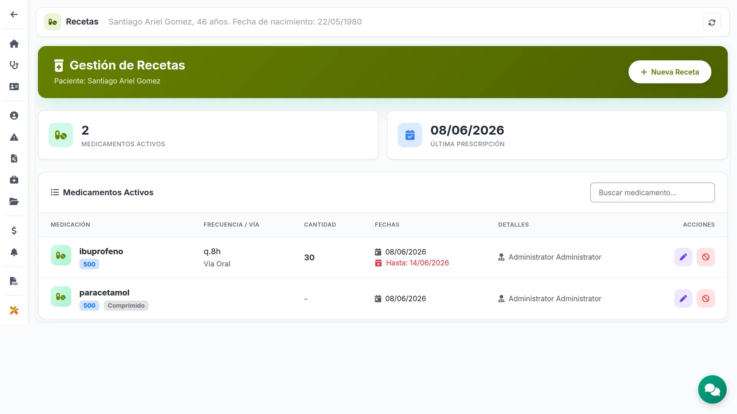Open the dollar billing icon in sidebar
The image size is (737, 414).
[x=14, y=230]
